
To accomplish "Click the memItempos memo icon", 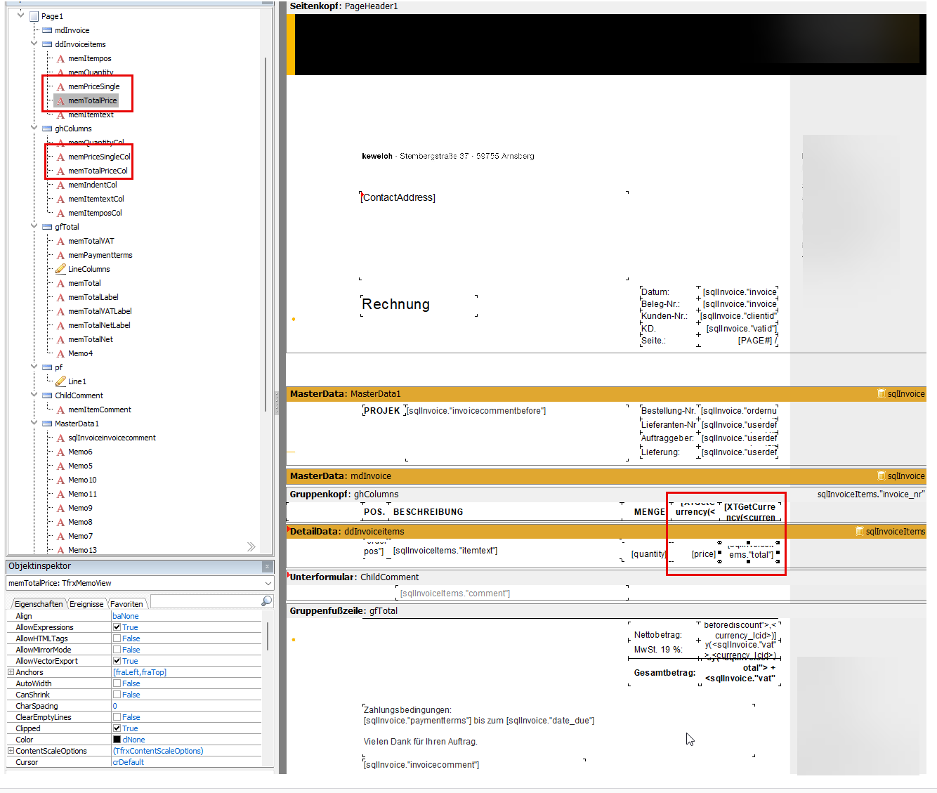I will click(x=60, y=58).
